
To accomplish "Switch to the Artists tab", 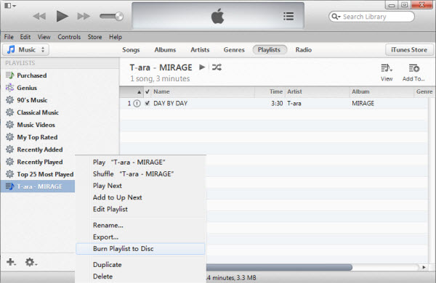I will (200, 50).
